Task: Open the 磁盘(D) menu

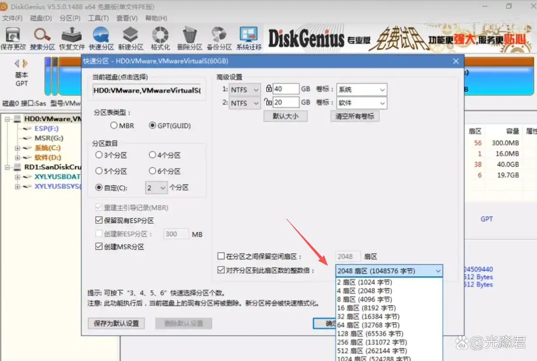Action: 41,18
